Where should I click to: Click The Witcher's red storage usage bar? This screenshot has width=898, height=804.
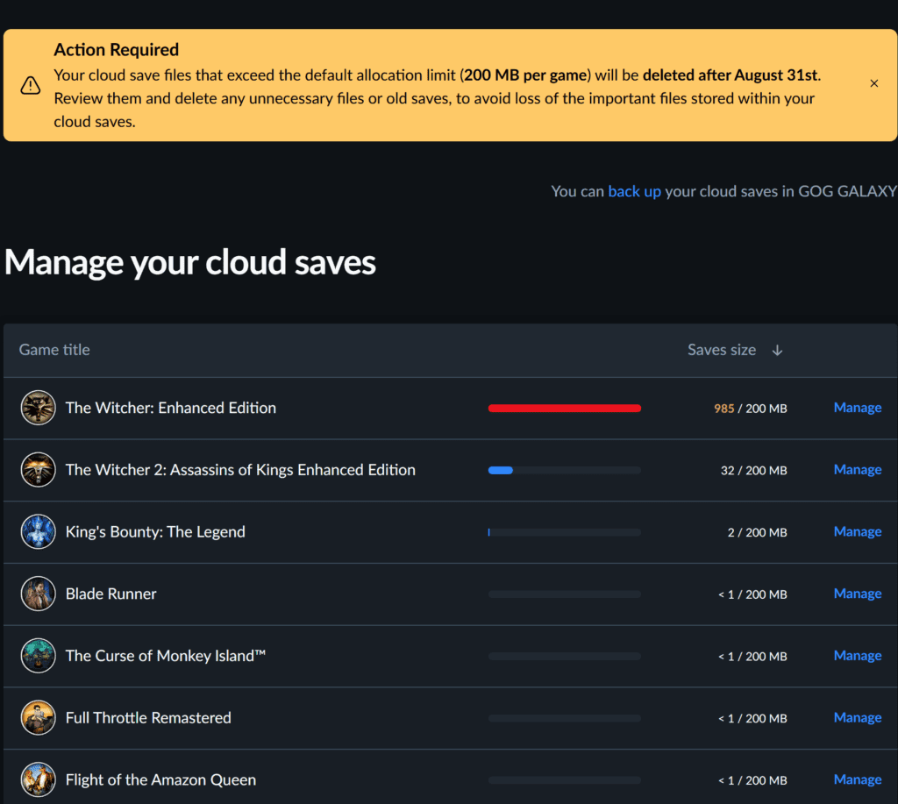click(x=564, y=409)
